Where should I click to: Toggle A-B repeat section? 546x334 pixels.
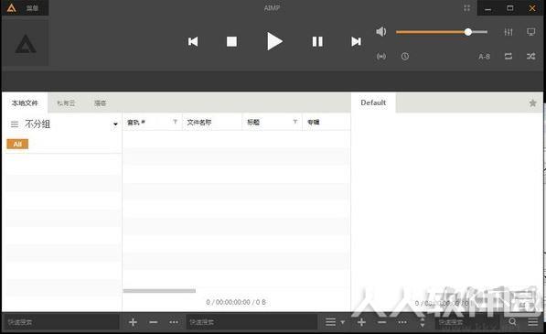(484, 57)
